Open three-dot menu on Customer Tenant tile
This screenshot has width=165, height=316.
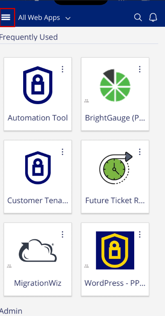click(x=63, y=152)
